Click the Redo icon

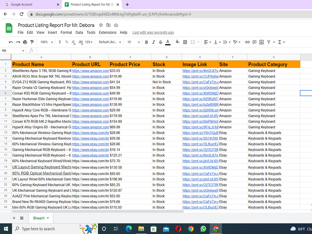click(18, 42)
